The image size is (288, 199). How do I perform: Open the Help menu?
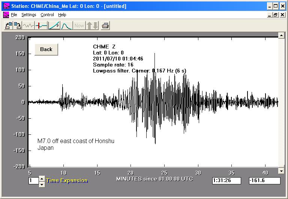pyautogui.click(x=62, y=15)
